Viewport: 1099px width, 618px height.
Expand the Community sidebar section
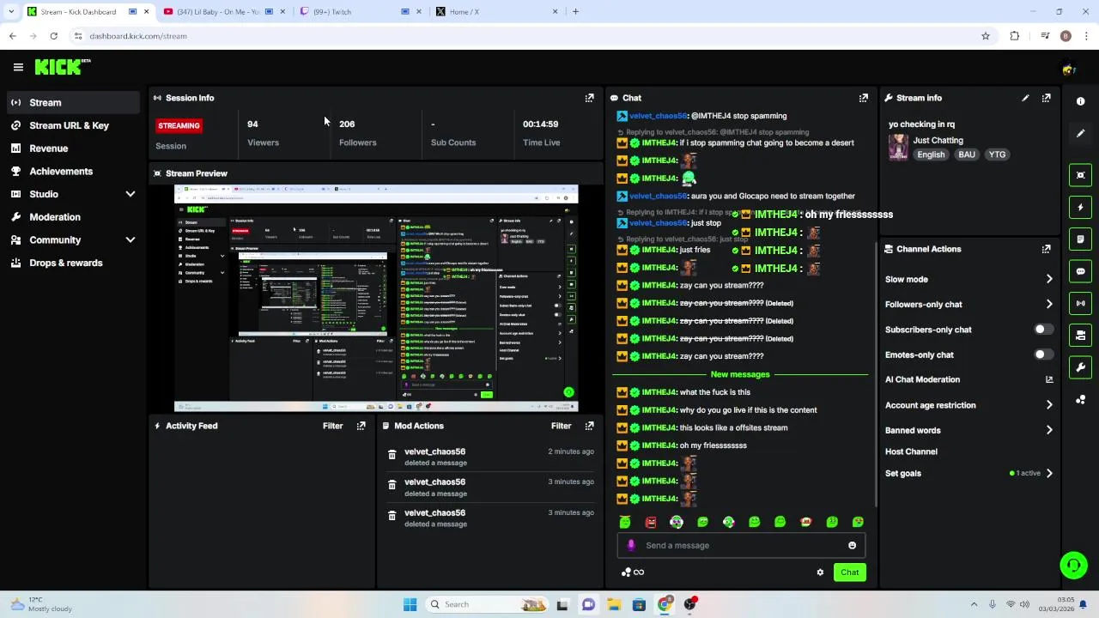coord(131,240)
